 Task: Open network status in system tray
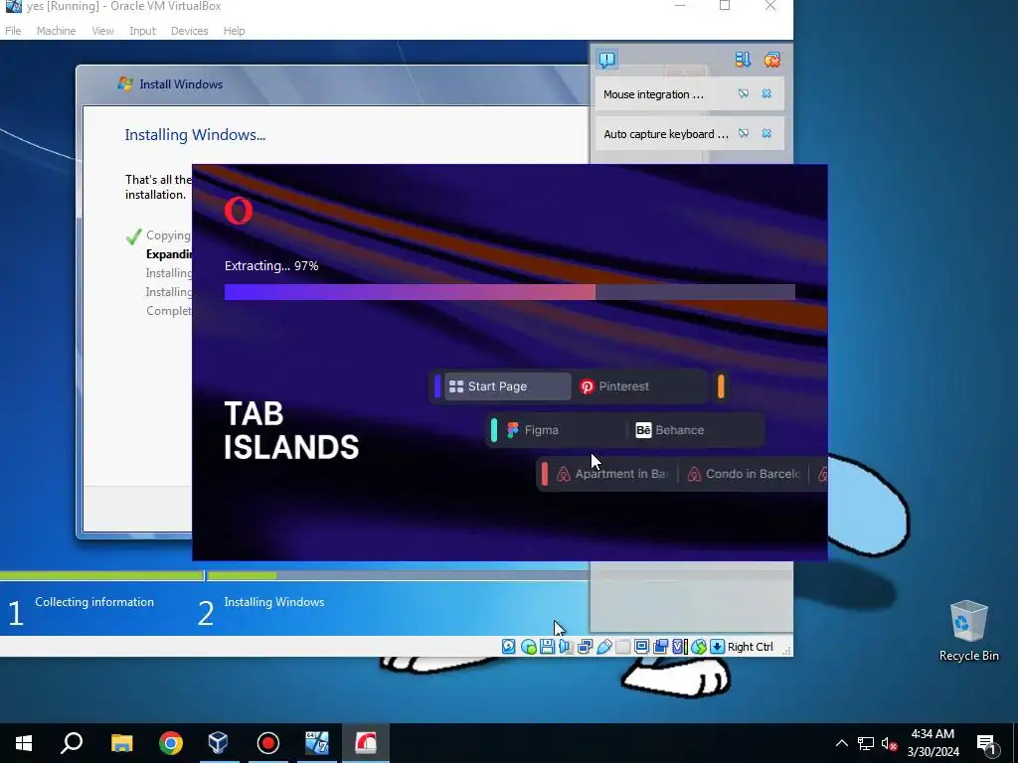point(866,743)
